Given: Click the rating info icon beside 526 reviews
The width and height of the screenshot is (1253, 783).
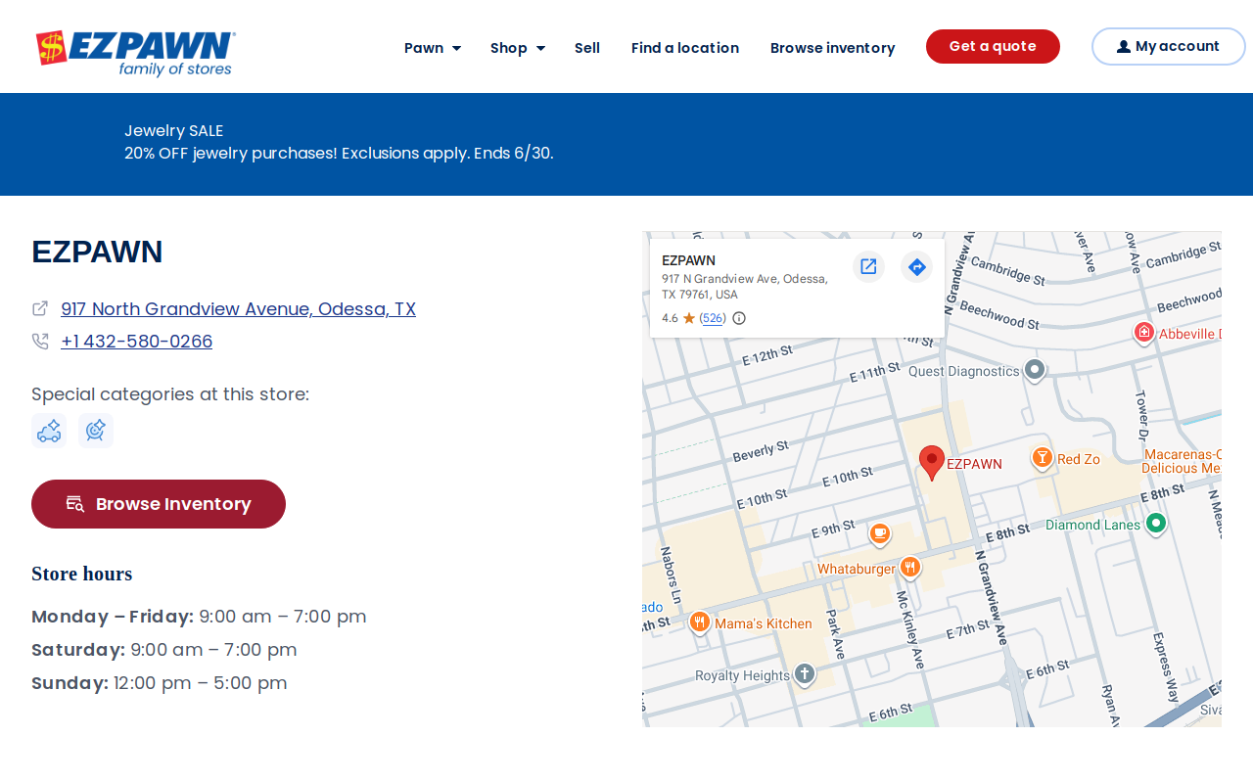Looking at the screenshot, I should tap(739, 318).
